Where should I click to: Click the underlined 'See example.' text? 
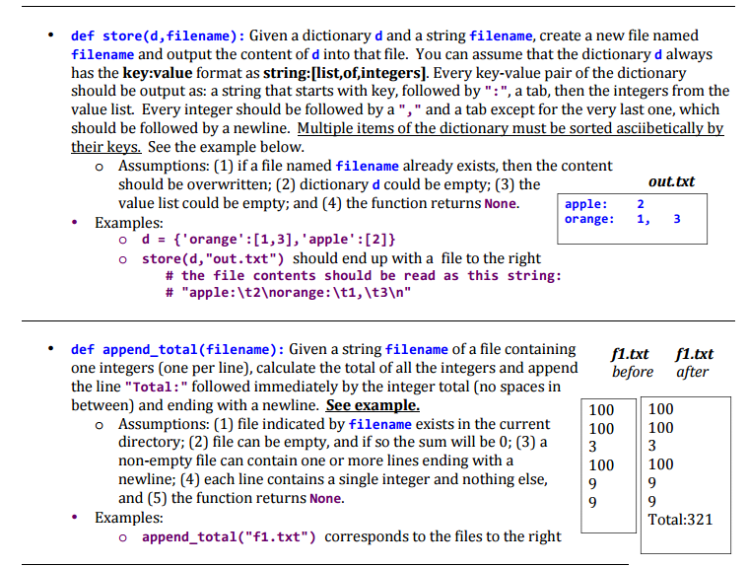[373, 405]
